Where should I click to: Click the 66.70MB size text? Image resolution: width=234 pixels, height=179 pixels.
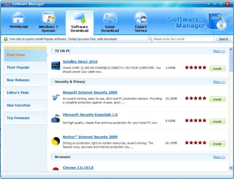click(171, 143)
